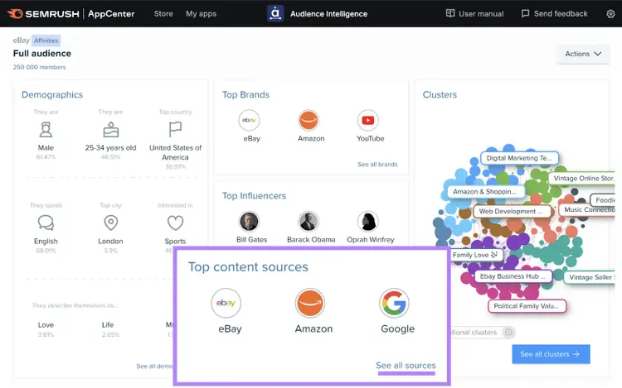Screen dimensions: 622x388
Task: Click 25-34 years old value
Action: click(x=110, y=148)
